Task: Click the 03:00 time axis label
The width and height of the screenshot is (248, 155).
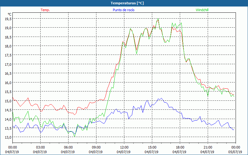Action: click(40, 147)
